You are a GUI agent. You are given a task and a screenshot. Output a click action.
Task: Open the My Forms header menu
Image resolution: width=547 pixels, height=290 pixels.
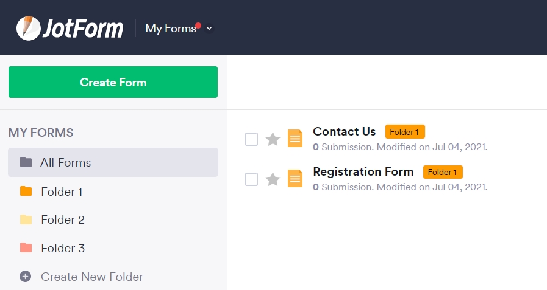tap(171, 28)
